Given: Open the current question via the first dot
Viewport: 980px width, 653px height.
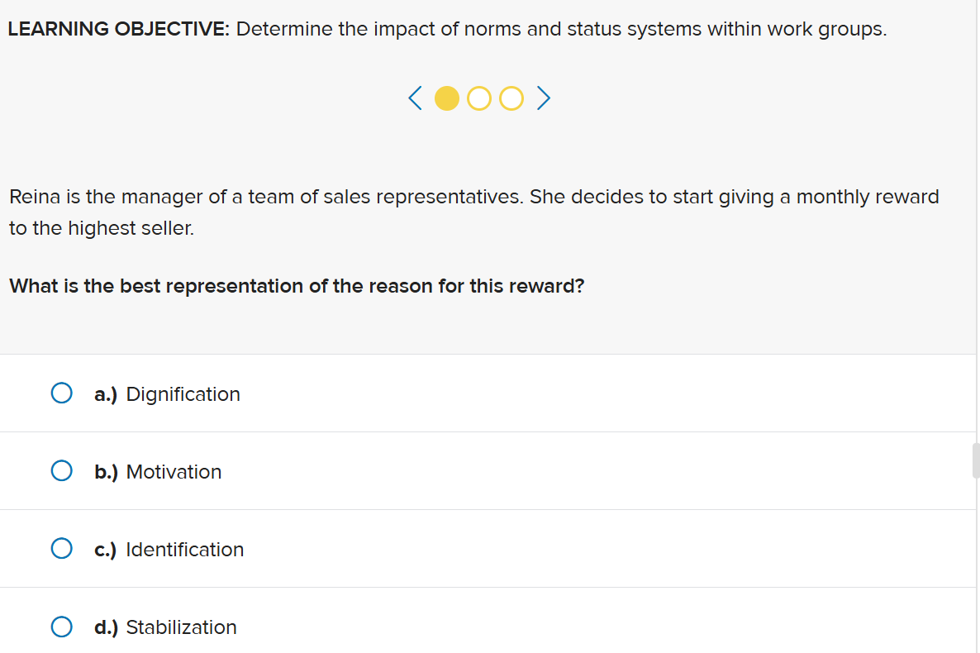Looking at the screenshot, I should pos(447,98).
